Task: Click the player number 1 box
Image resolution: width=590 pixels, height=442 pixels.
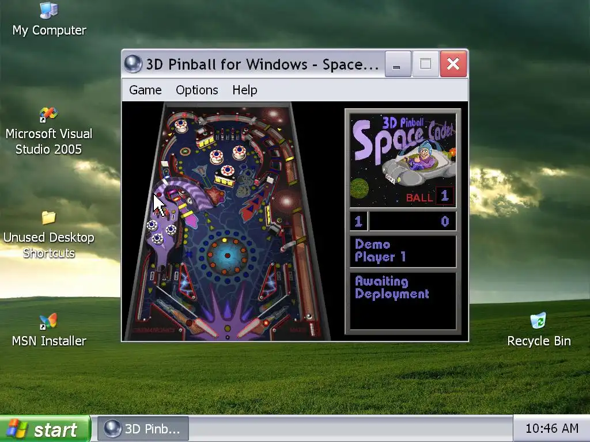Action: click(x=358, y=221)
